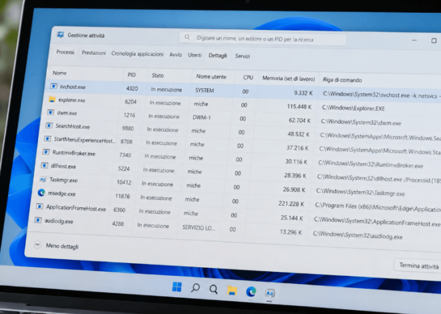This screenshot has width=441, height=314.
Task: Click memory value 9.332 K
Action: 303,93
